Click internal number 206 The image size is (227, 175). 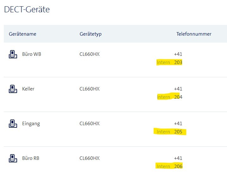[x=178, y=166]
